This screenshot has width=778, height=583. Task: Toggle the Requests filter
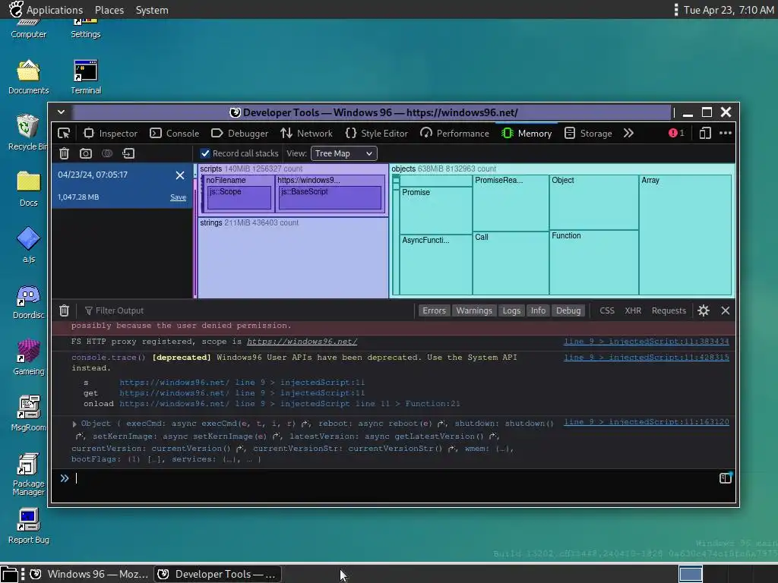(x=669, y=310)
